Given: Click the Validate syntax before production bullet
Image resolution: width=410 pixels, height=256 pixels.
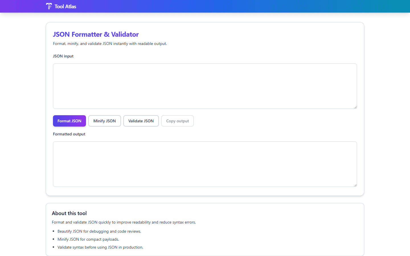Looking at the screenshot, I should 100,247.
